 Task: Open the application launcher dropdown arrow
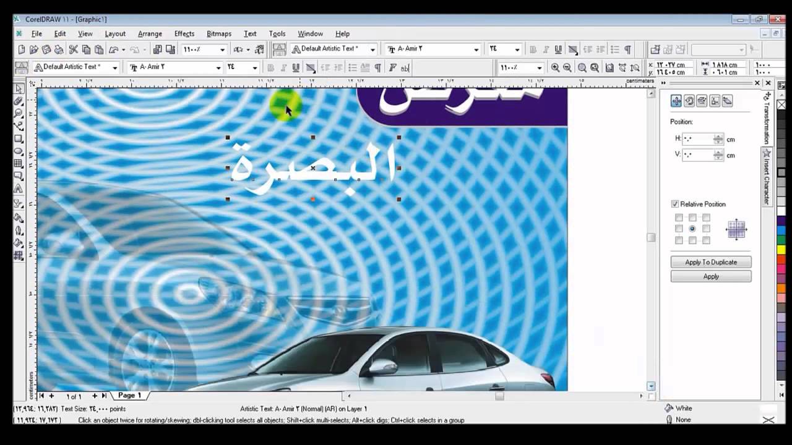(x=248, y=49)
